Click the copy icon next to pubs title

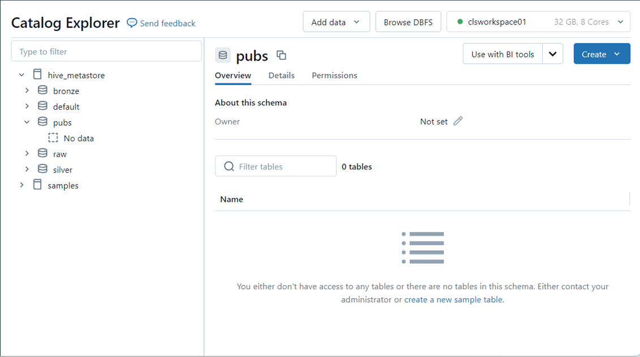tap(281, 55)
